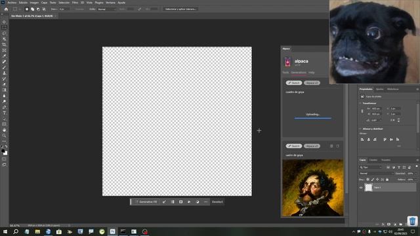Choose Intersect with selection mode icon
Image resolution: width=420 pixels, height=236 pixels.
coord(44,9)
